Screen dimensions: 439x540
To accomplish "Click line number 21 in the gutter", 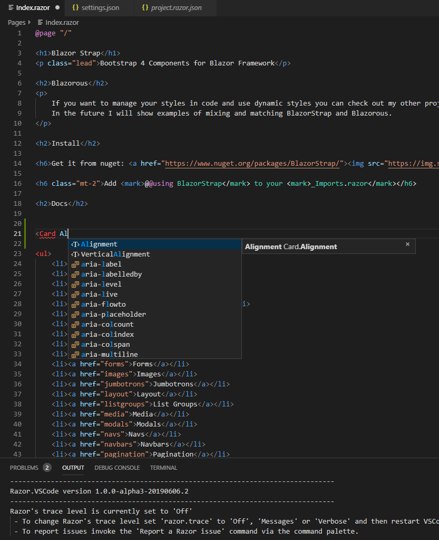I will pos(17,234).
